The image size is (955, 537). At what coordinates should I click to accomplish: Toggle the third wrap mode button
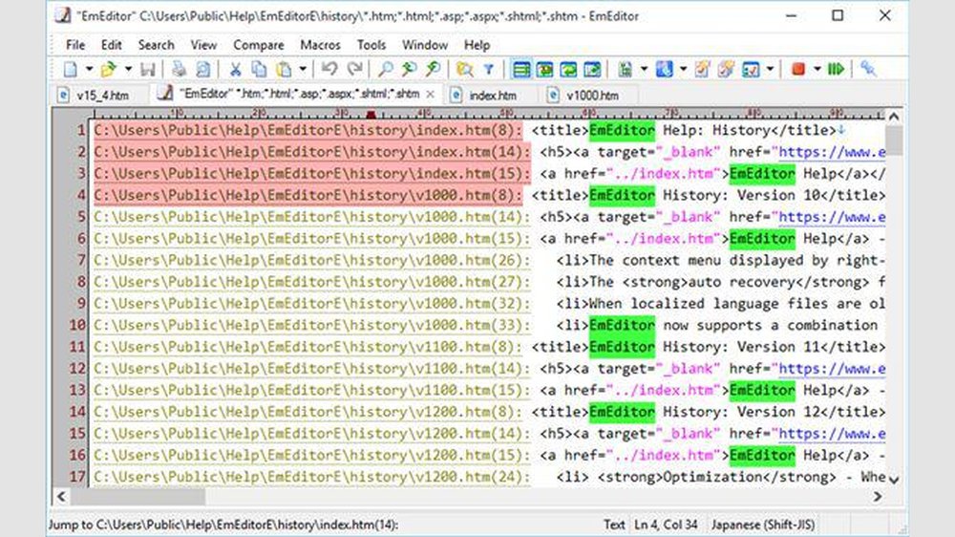pos(568,70)
